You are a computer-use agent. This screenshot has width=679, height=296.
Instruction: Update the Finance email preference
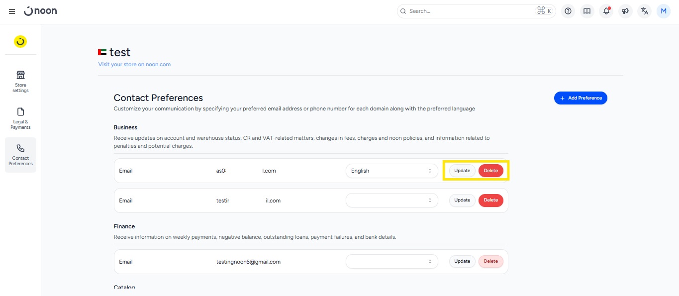click(462, 261)
